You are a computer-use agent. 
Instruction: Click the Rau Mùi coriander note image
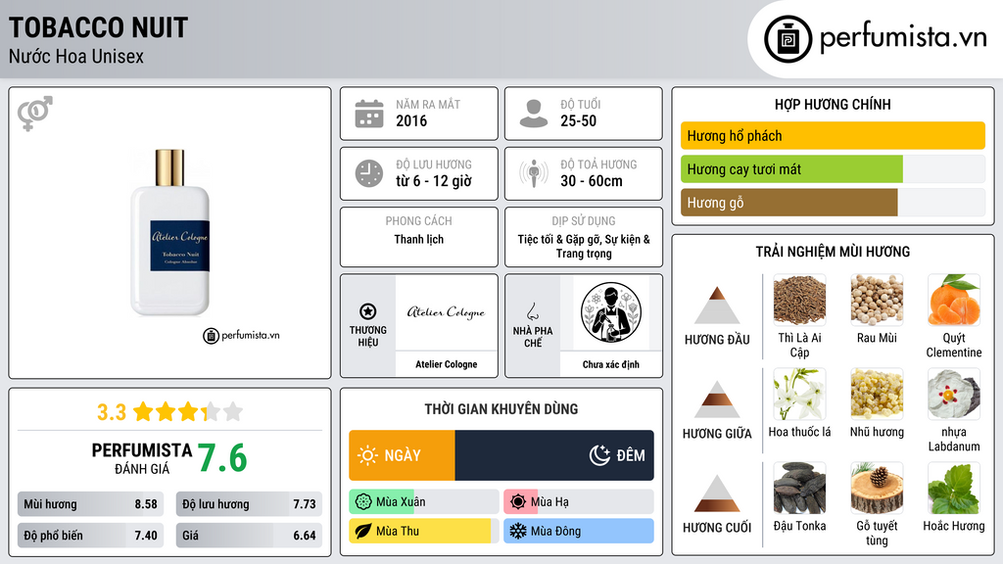(877, 300)
